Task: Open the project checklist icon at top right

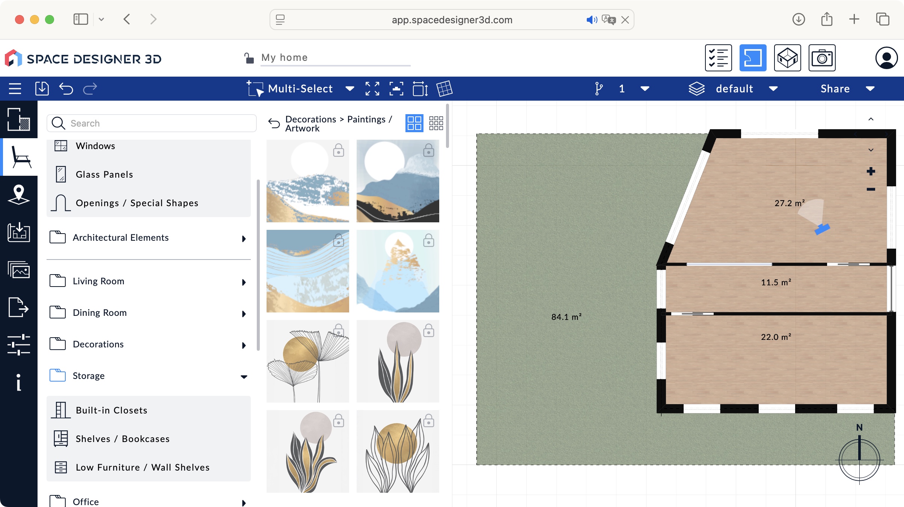Action: [718, 58]
